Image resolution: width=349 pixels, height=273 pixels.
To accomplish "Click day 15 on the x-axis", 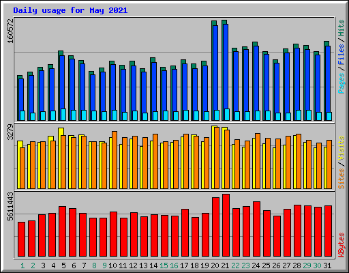I will (164, 265).
